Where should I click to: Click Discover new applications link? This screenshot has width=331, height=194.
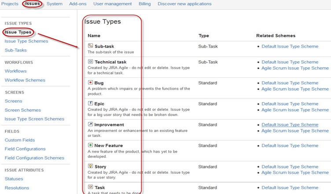pos(184,4)
